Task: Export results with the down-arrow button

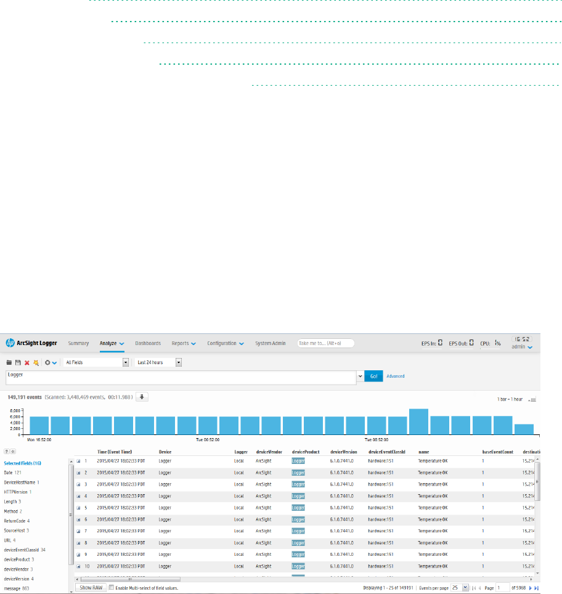Action: click(142, 397)
